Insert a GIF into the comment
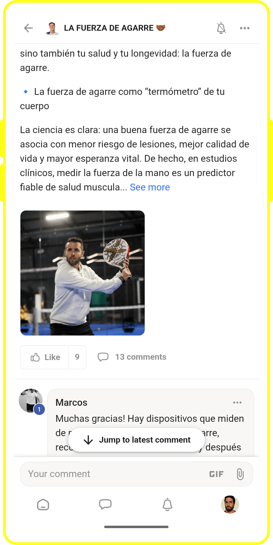Viewport: 273px width, 545px height. click(x=216, y=474)
